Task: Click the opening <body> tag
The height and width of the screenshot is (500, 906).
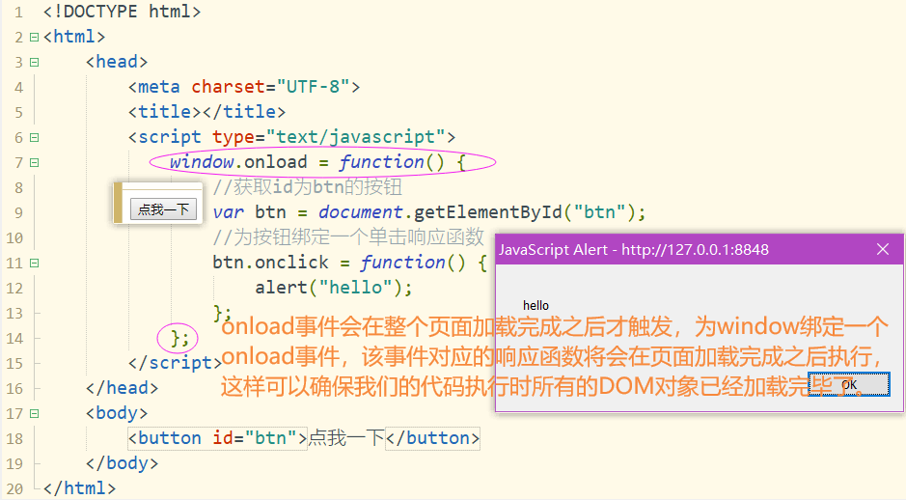Action: pos(117,413)
